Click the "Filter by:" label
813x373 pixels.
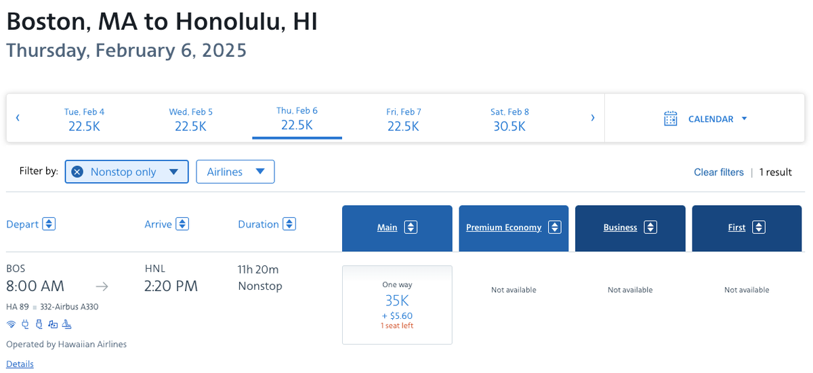pos(39,172)
